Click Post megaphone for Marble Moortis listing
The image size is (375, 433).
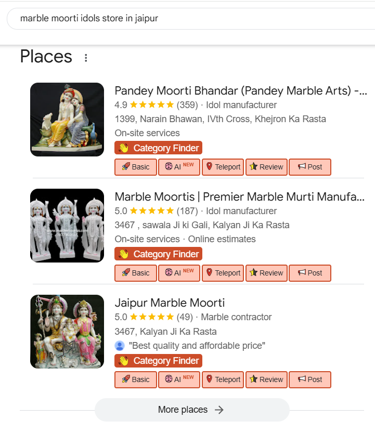309,273
